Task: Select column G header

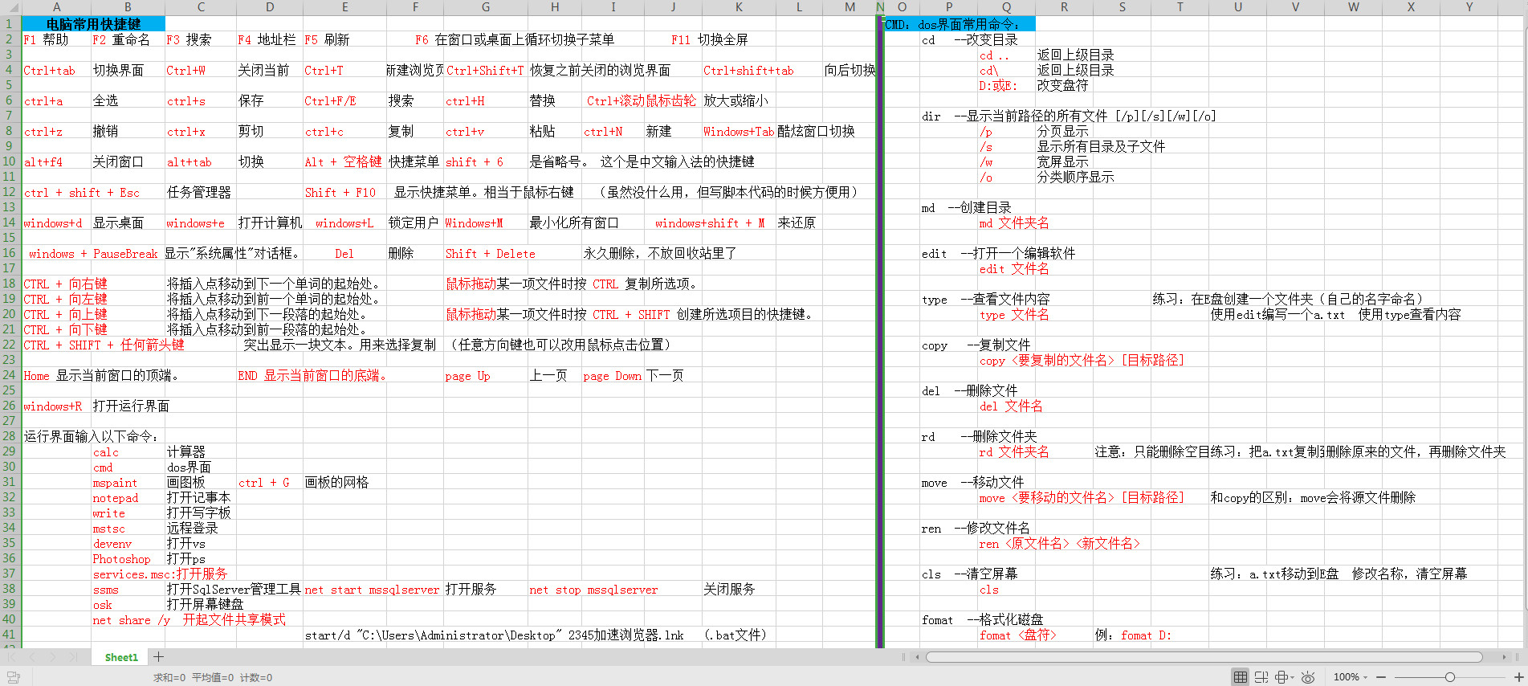Action: point(485,7)
